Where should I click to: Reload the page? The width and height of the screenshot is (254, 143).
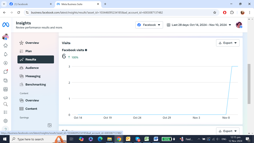(19, 13)
